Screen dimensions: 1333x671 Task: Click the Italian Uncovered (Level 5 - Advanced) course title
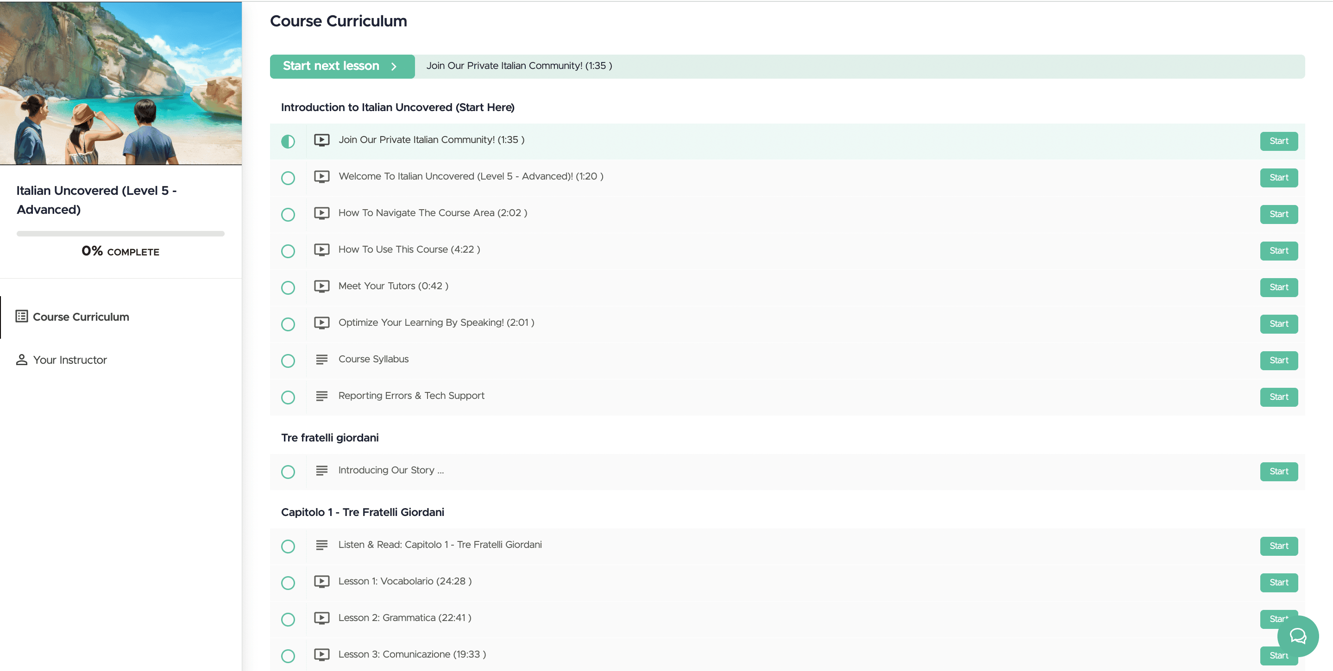pyautogui.click(x=96, y=200)
